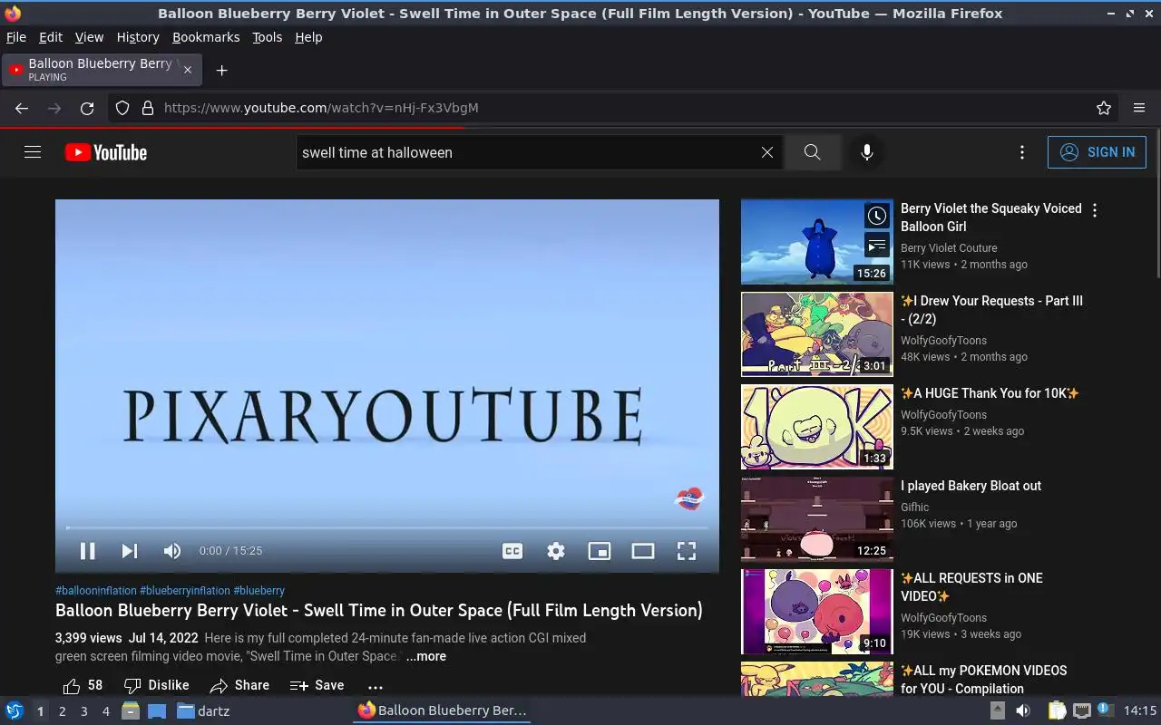Show site information padlock

click(148, 108)
